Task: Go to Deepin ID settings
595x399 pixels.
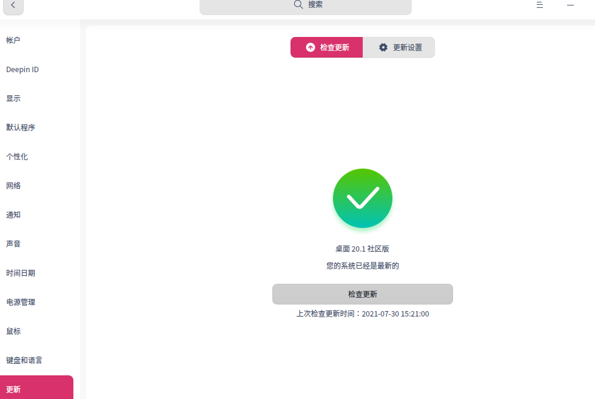Action: point(22,69)
